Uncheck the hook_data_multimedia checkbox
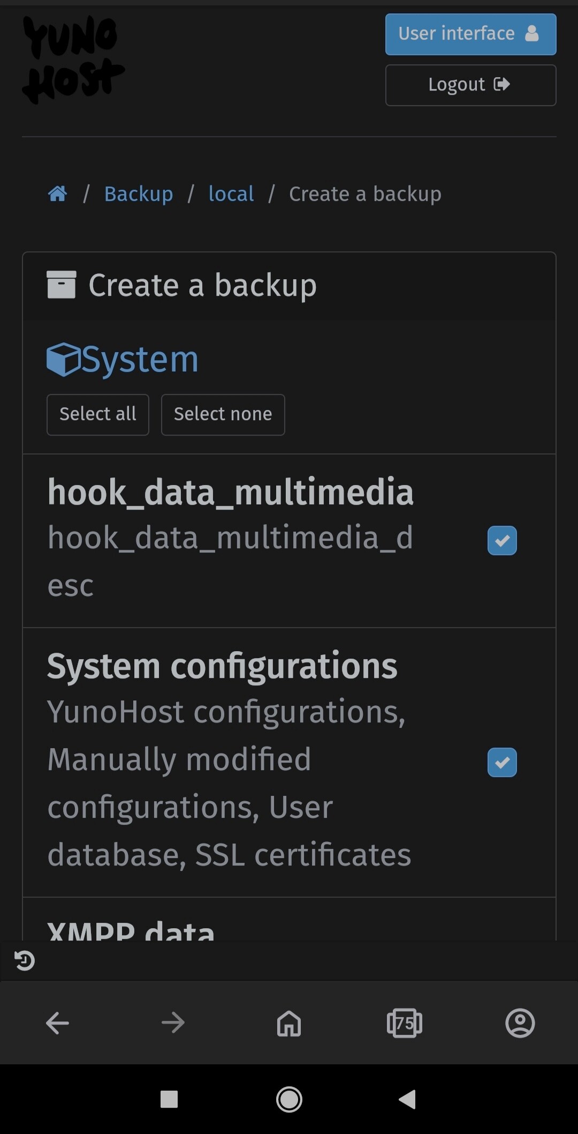 pos(502,540)
